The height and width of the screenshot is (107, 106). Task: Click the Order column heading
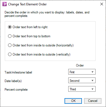click(x=80, y=65)
